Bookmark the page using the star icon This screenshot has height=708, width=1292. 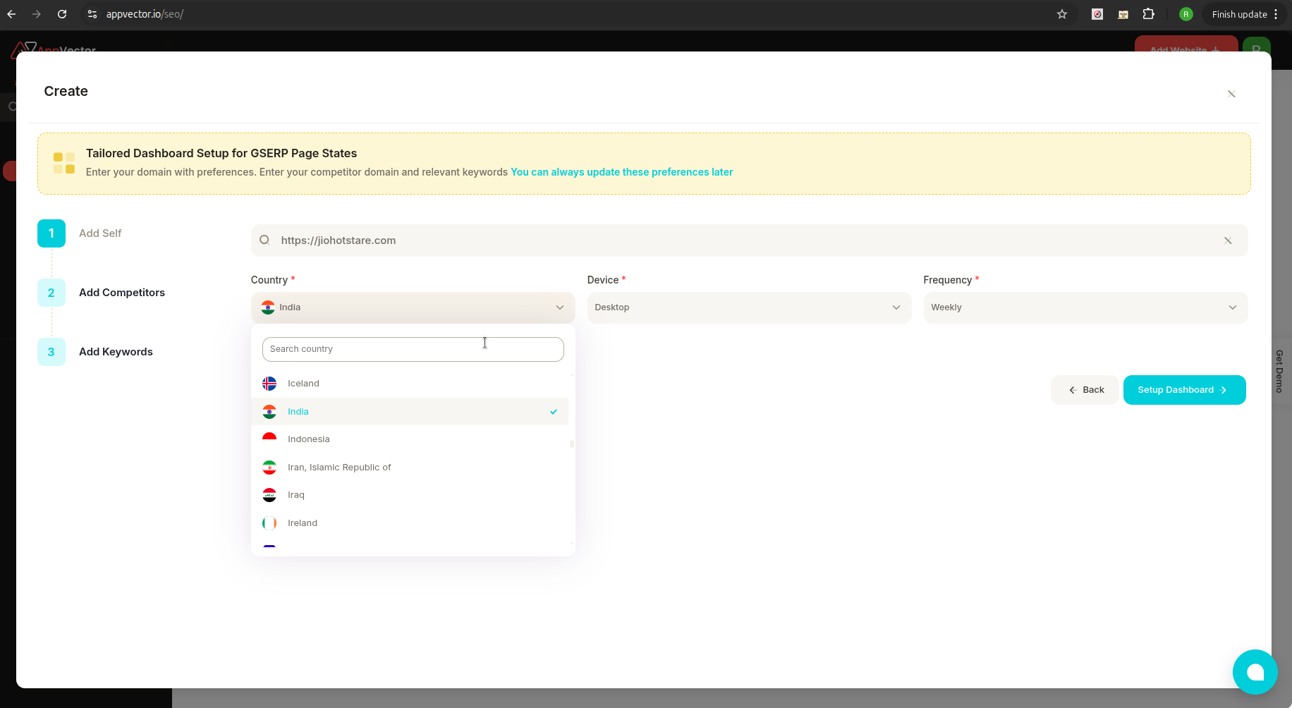1062,14
